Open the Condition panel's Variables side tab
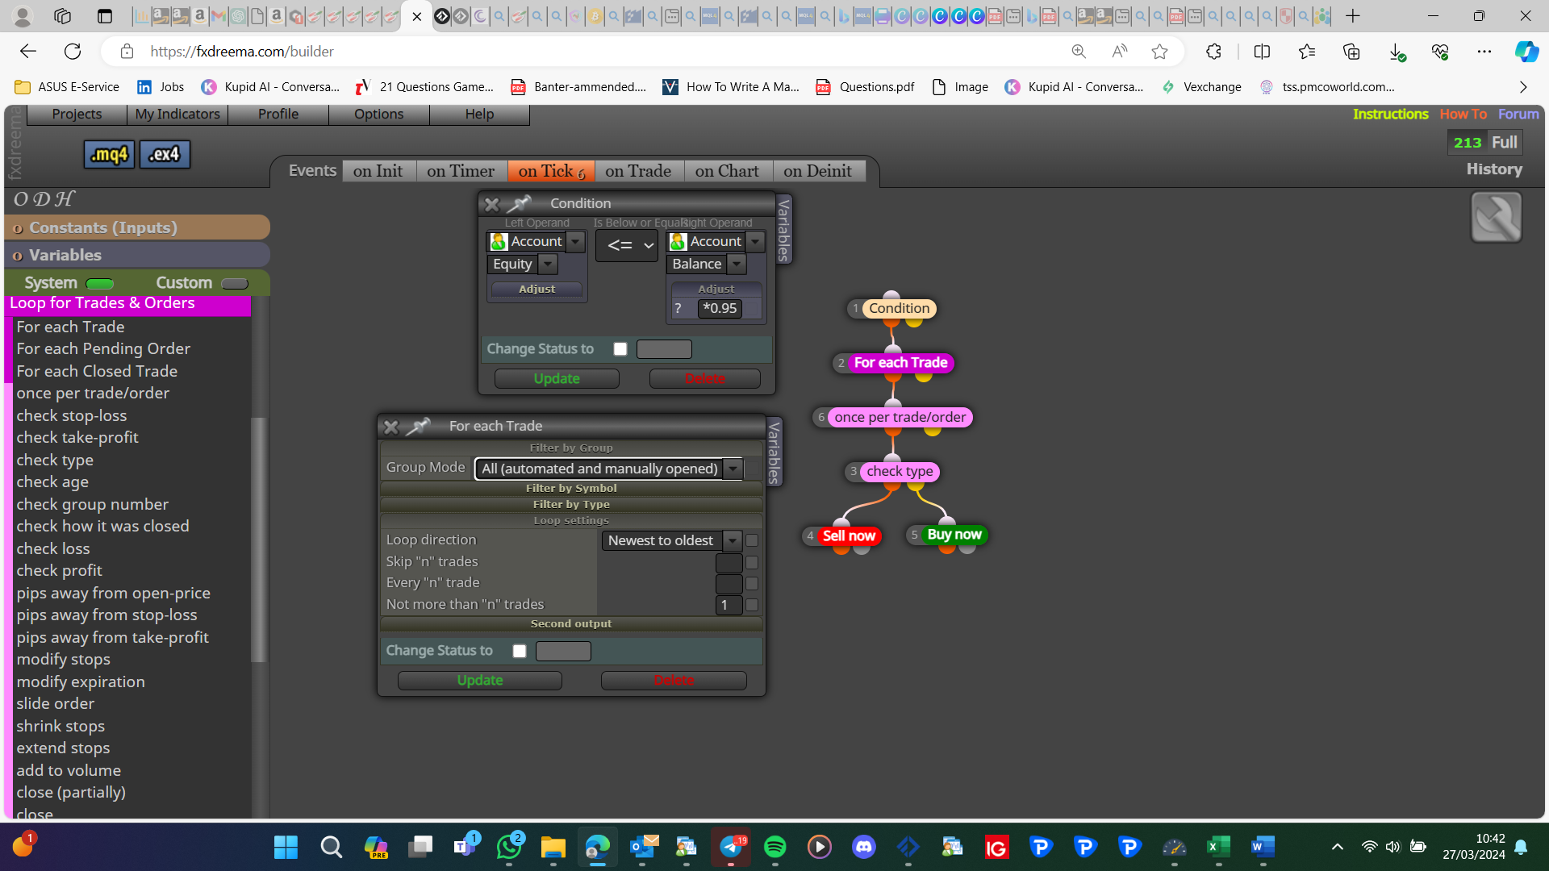Viewport: 1549px width, 871px height. coord(783,230)
